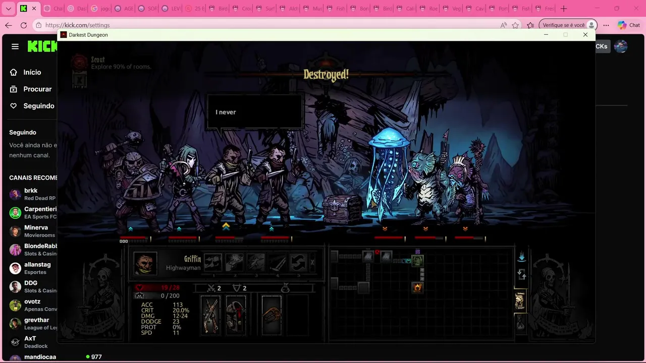Select Griffin's fourth combat skill icon
646x363 pixels.
pyautogui.click(x=277, y=263)
